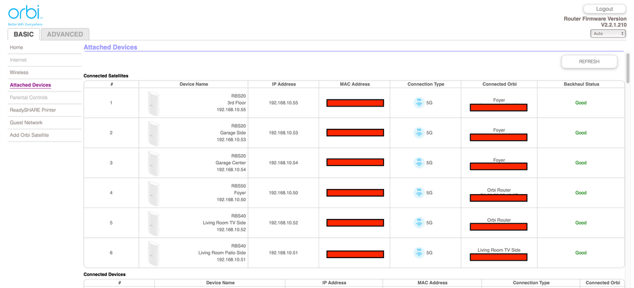Click the satellite image for Garage Side
634x288 pixels.
(x=153, y=133)
